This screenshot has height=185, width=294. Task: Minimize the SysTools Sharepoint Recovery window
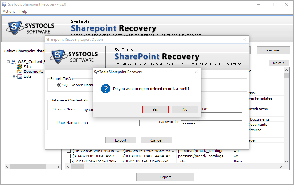[258, 4]
